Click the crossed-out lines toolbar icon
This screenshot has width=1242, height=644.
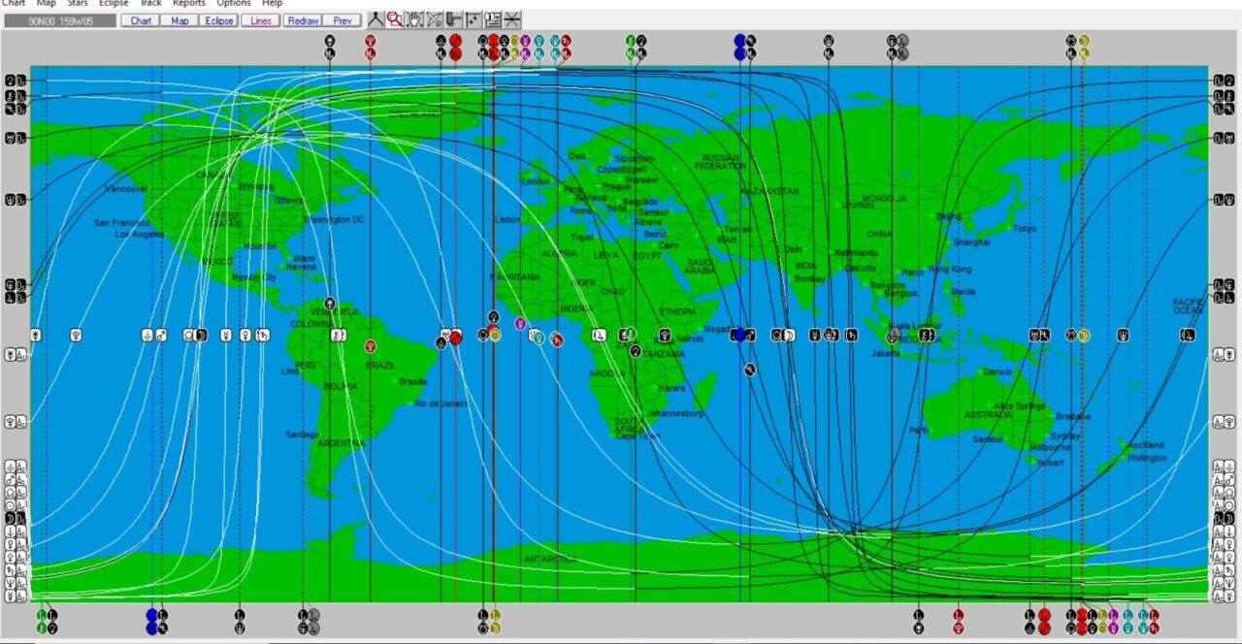point(435,19)
